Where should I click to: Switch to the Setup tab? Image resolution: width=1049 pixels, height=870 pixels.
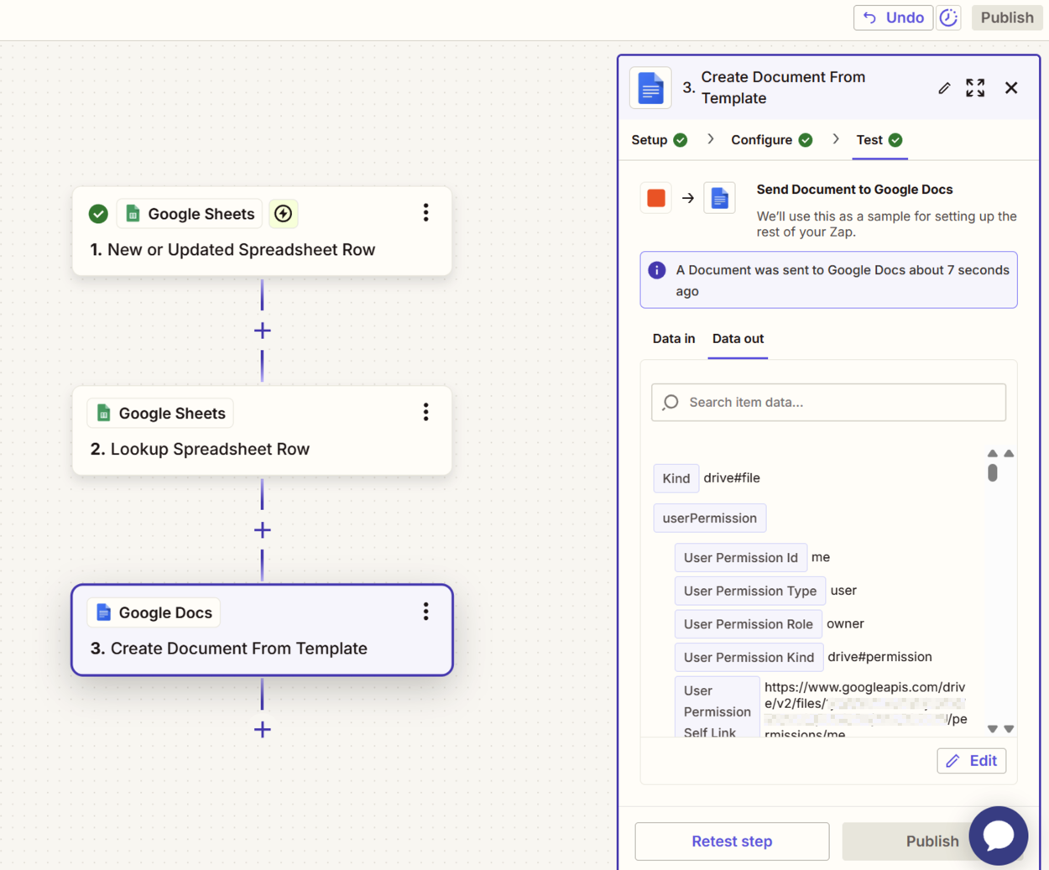[660, 140]
